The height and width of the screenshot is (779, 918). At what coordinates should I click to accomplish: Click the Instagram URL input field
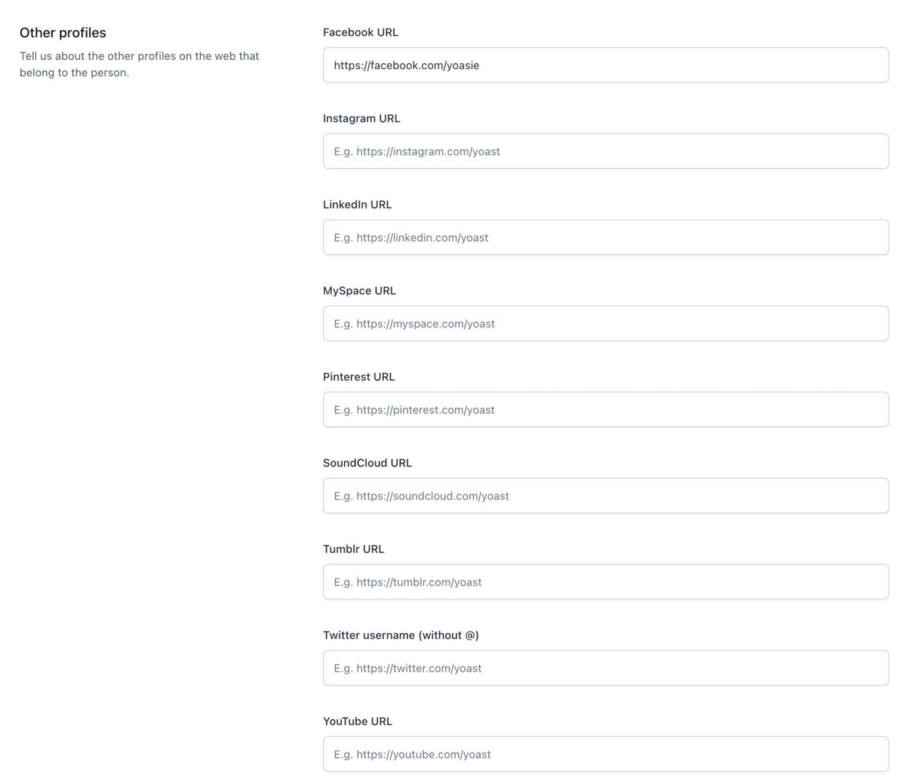click(605, 151)
